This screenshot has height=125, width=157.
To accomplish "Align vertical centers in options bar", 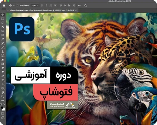I will pos(65,5).
